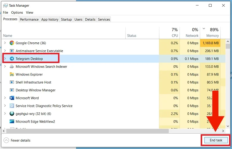Image resolution: width=232 pixels, height=149 pixels.
Task: Sort by the Name column header
Action: (64, 33)
